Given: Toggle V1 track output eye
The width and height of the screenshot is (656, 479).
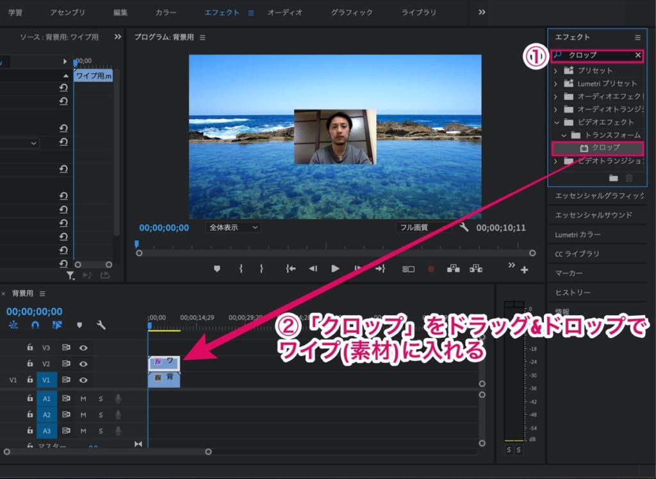Looking at the screenshot, I should 83,380.
